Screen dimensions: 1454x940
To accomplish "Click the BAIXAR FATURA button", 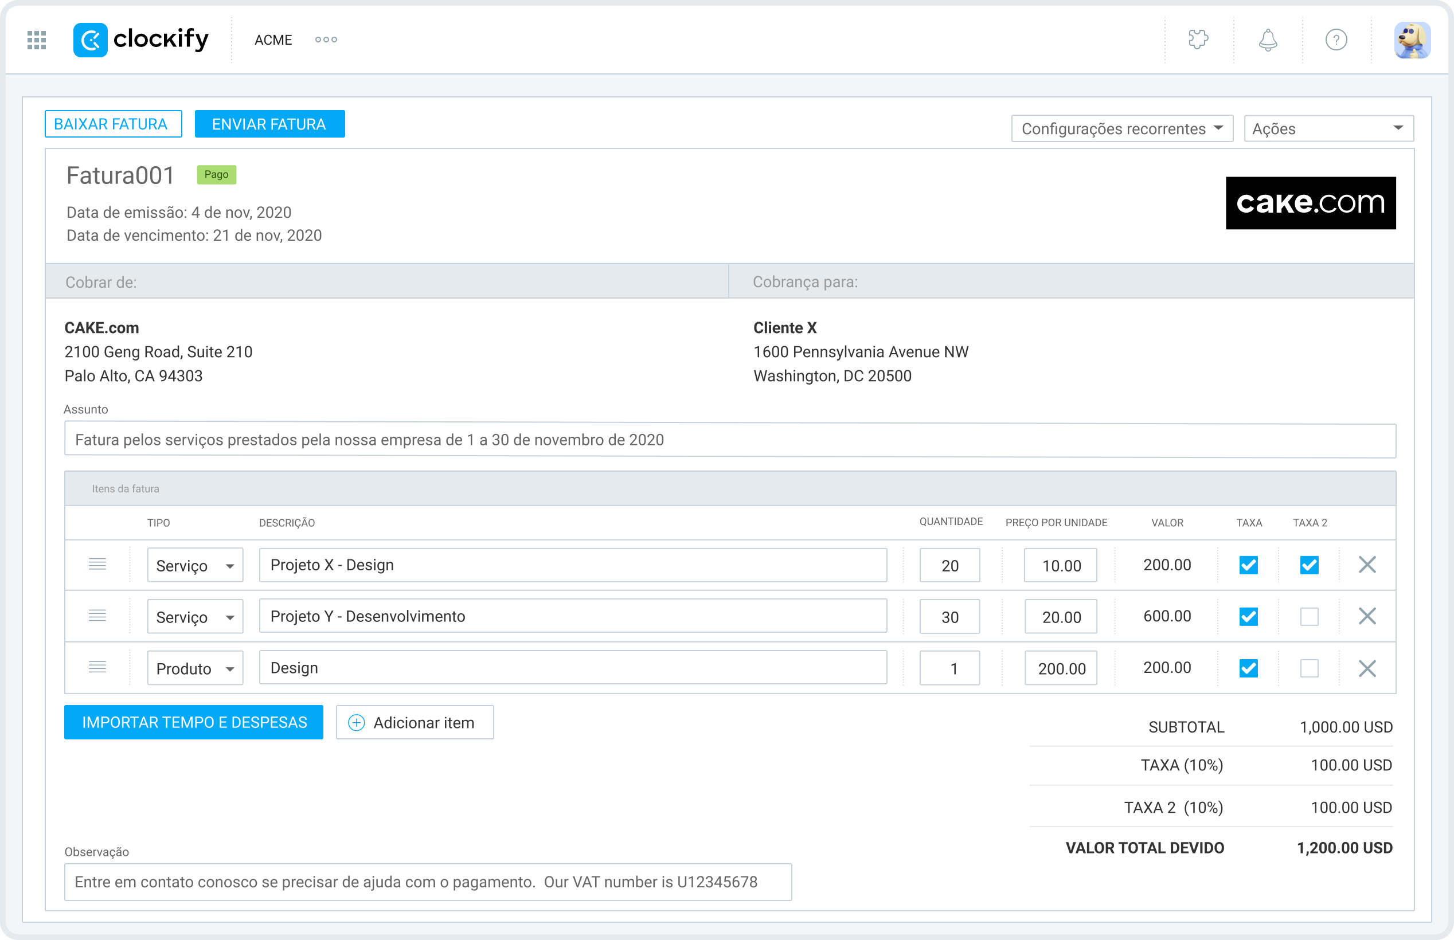I will pyautogui.click(x=113, y=124).
